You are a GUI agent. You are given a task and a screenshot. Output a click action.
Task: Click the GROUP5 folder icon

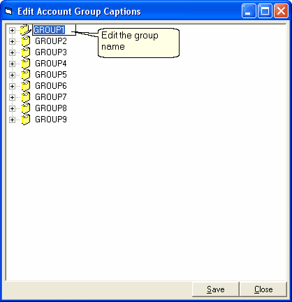[26, 75]
